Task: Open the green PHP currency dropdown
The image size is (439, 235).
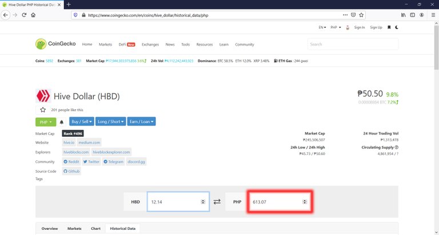Action: pyautogui.click(x=46, y=122)
